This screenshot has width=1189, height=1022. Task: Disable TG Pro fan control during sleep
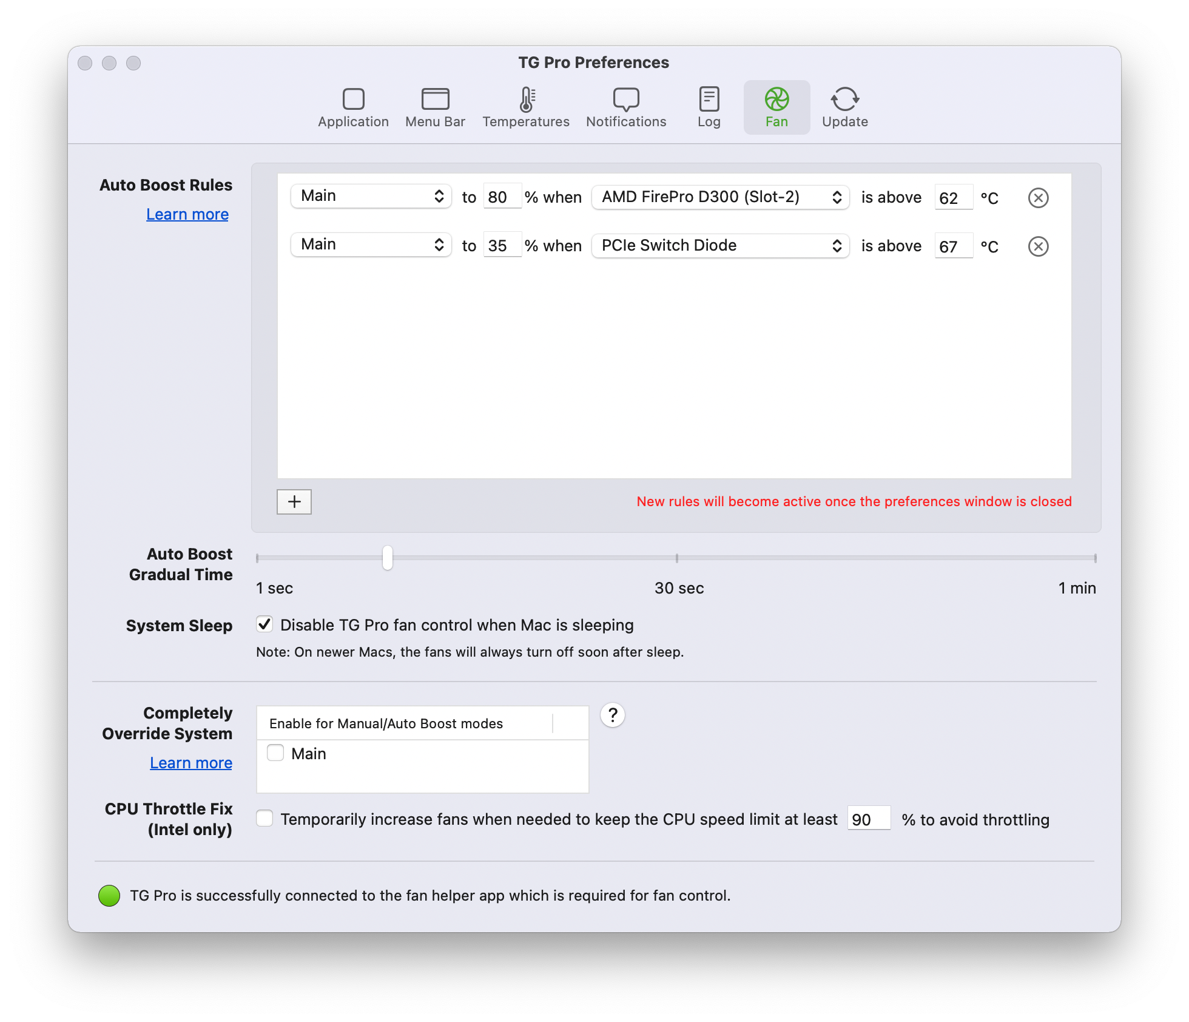pos(264,624)
